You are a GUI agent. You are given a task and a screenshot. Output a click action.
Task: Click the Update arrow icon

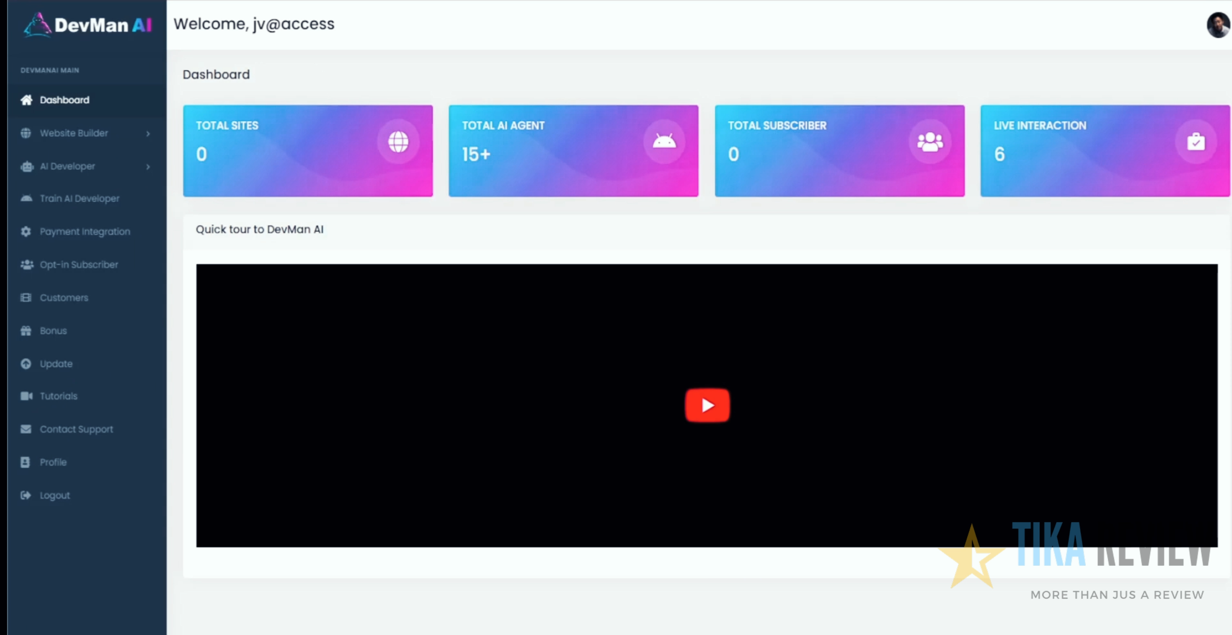pyautogui.click(x=26, y=363)
